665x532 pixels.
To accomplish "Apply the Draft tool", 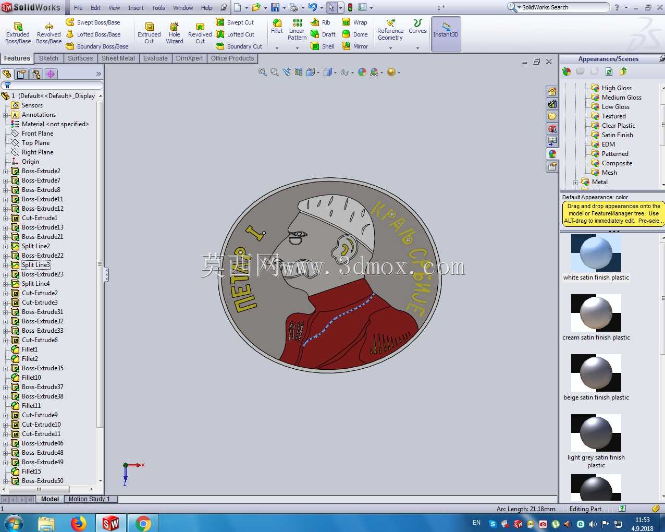I will [x=323, y=34].
